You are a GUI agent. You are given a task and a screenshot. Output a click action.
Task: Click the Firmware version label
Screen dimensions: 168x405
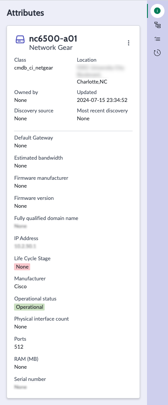tap(34, 198)
